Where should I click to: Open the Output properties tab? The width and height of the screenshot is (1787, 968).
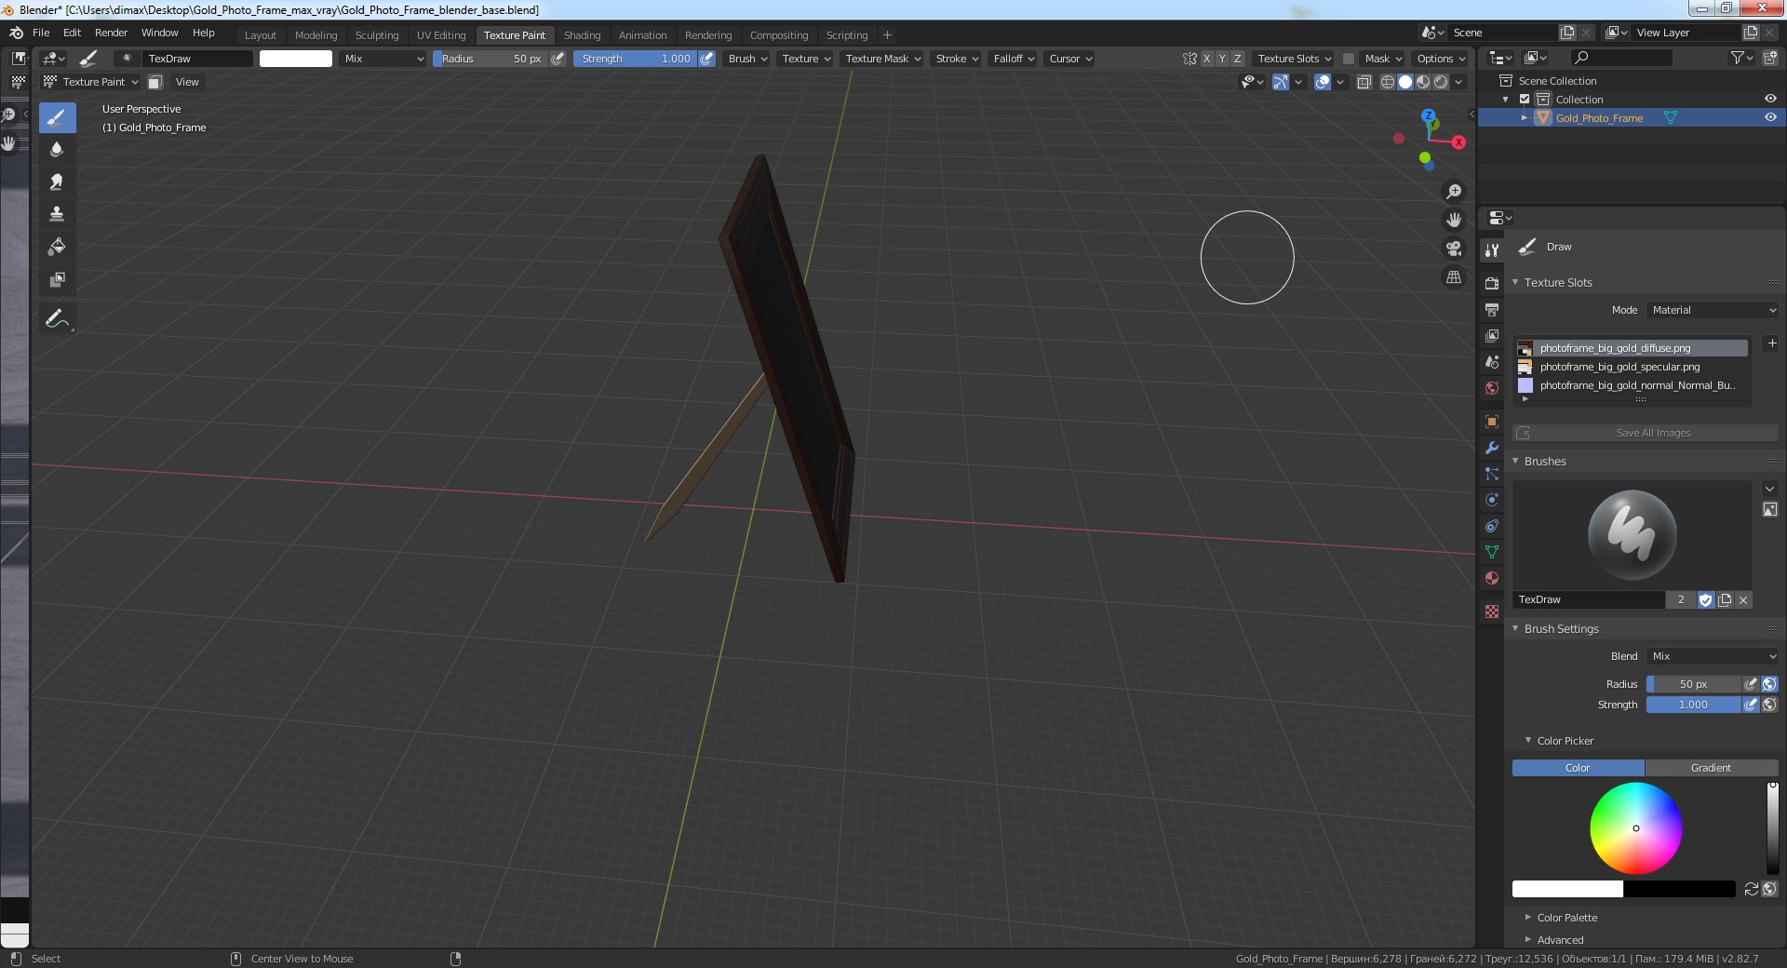pyautogui.click(x=1492, y=309)
